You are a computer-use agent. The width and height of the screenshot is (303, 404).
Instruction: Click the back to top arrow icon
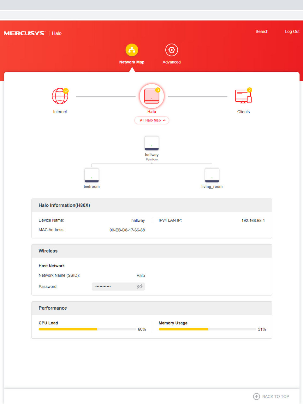pos(257,396)
